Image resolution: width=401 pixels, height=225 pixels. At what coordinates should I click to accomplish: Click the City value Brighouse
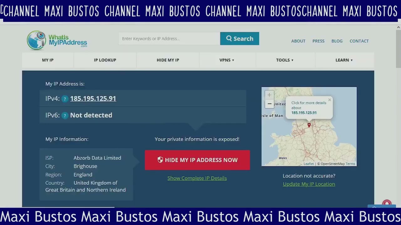[85, 166]
